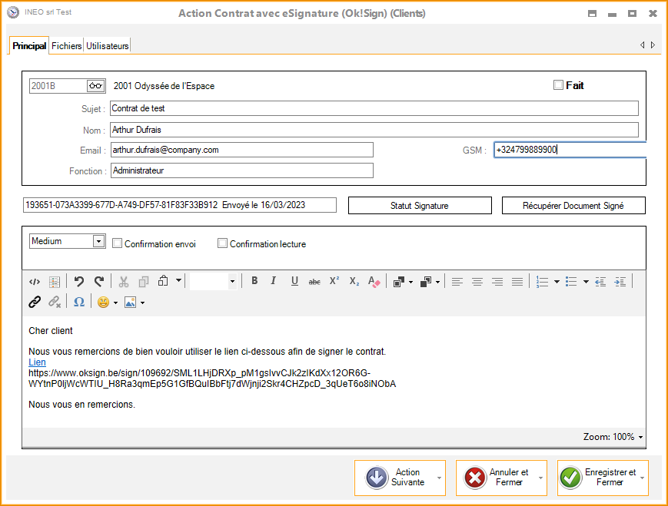Center align the message text
Screen dimensions: 668x506
point(477,282)
